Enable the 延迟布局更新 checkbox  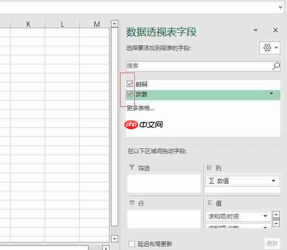(x=132, y=244)
